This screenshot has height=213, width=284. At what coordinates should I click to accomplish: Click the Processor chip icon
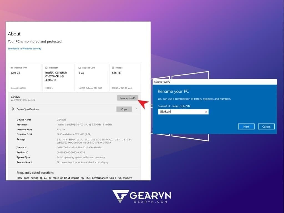(46, 67)
